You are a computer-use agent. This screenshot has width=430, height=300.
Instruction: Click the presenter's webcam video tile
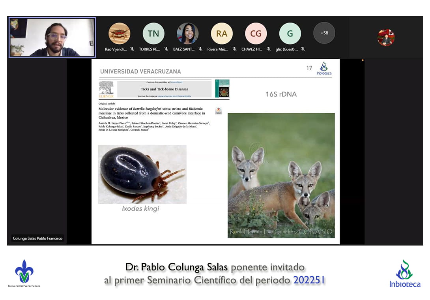pyautogui.click(x=52, y=37)
